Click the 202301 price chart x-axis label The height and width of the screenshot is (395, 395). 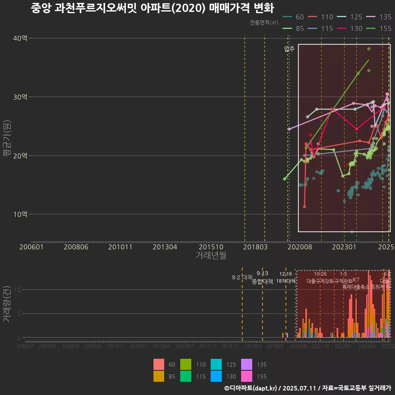(x=344, y=247)
